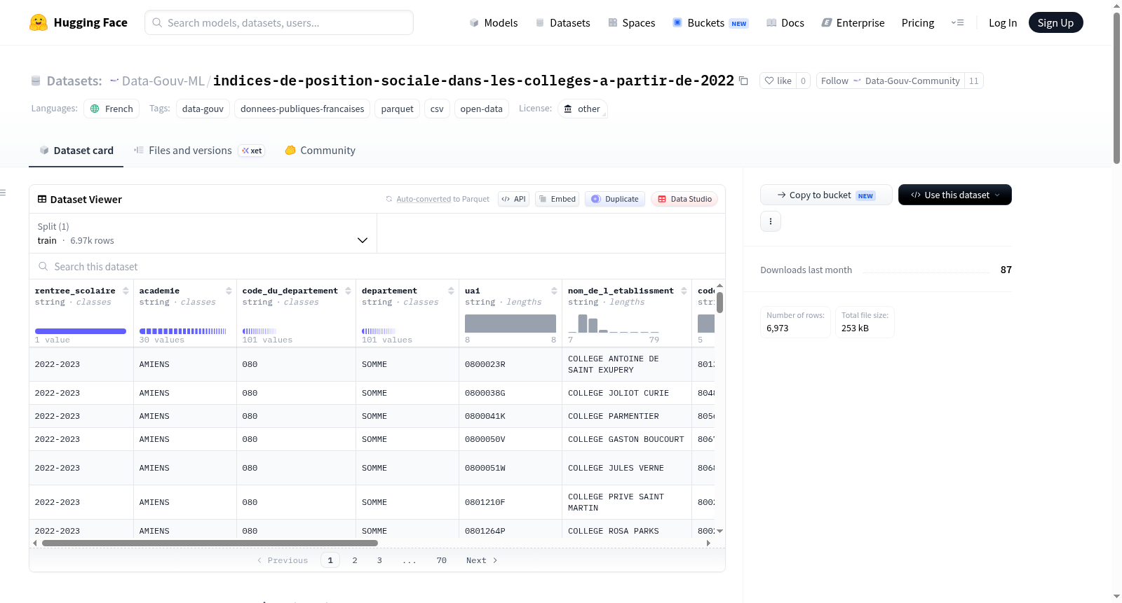Open the Models menu item
Viewport: 1122px width, 603px height.
point(494,22)
